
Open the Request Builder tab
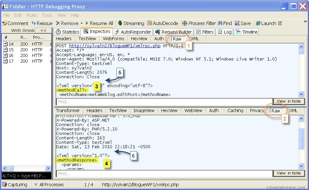click(x=174, y=32)
